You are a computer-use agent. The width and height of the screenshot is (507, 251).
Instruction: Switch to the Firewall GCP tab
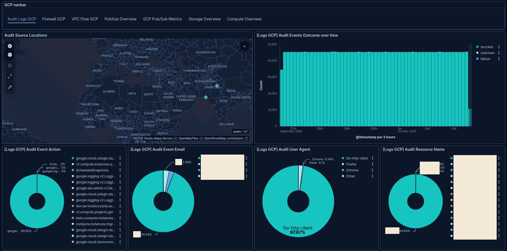(x=54, y=19)
